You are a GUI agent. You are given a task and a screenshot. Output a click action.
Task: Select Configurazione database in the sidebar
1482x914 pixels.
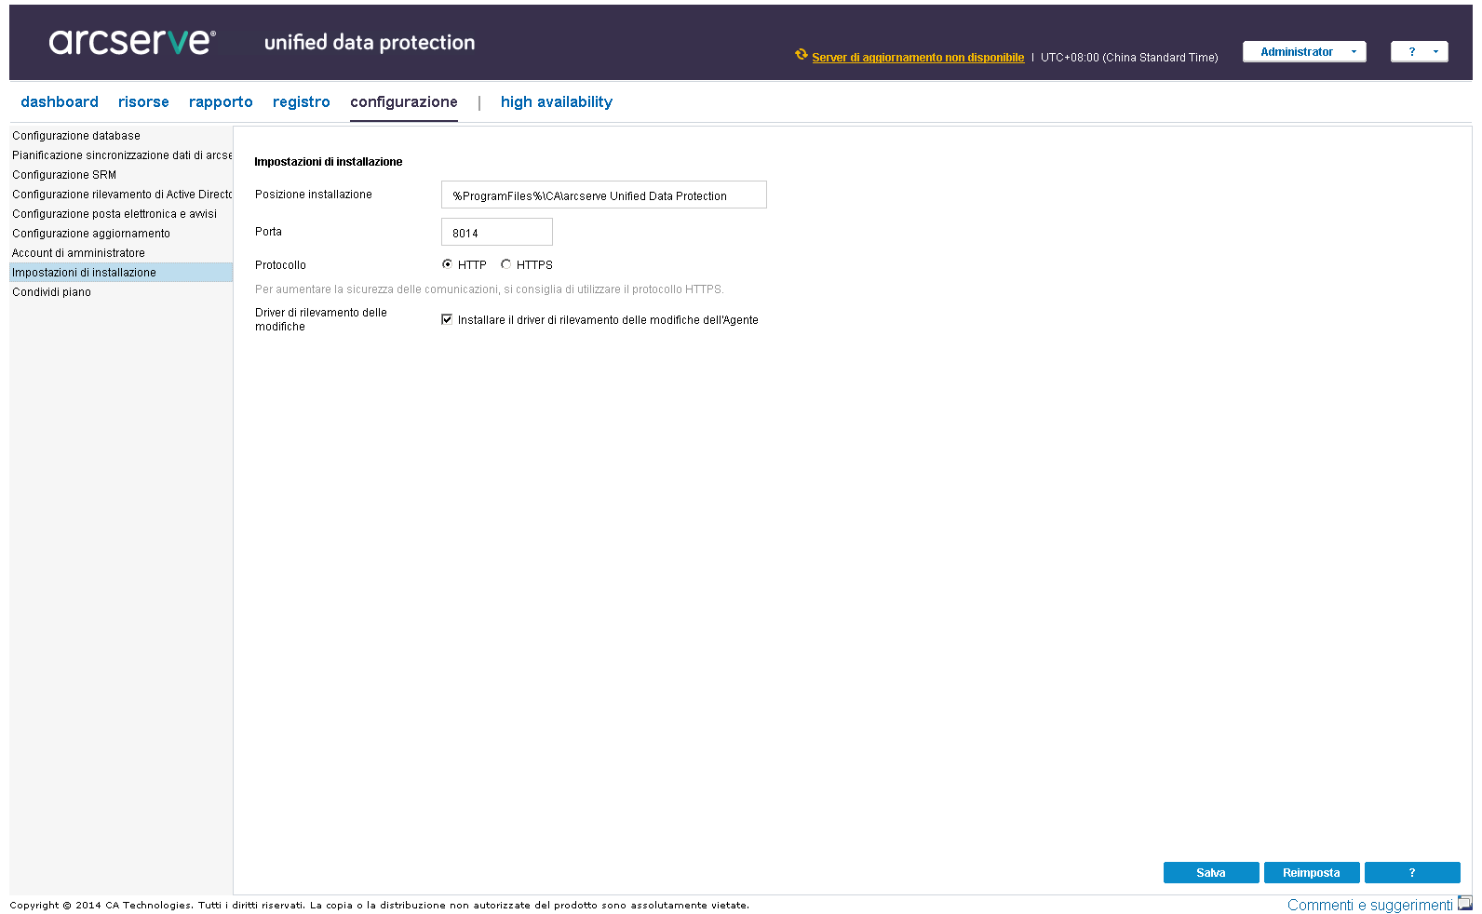pos(76,136)
